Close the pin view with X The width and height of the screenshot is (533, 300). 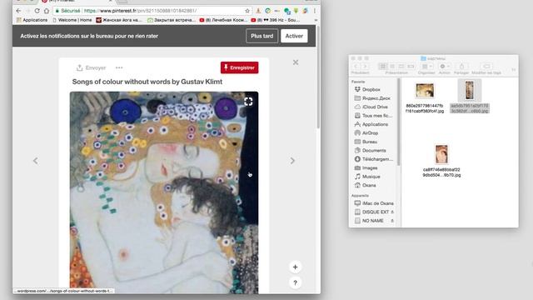point(296,62)
